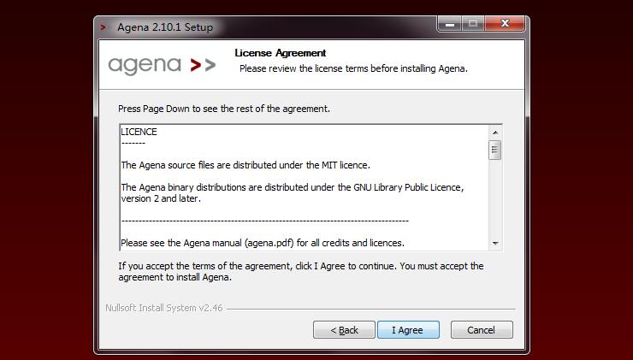This screenshot has height=360, width=633.
Task: Click the scrollbar down arrow in the license box
Action: (495, 244)
